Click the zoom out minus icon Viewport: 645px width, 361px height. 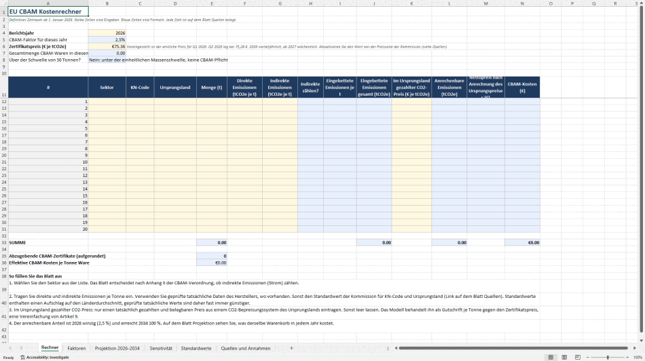(588, 358)
